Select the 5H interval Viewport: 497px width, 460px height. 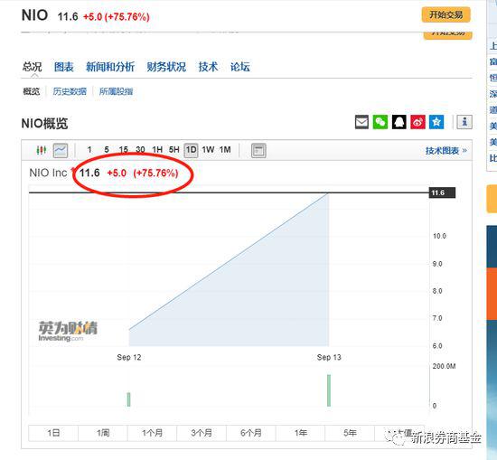click(x=174, y=150)
